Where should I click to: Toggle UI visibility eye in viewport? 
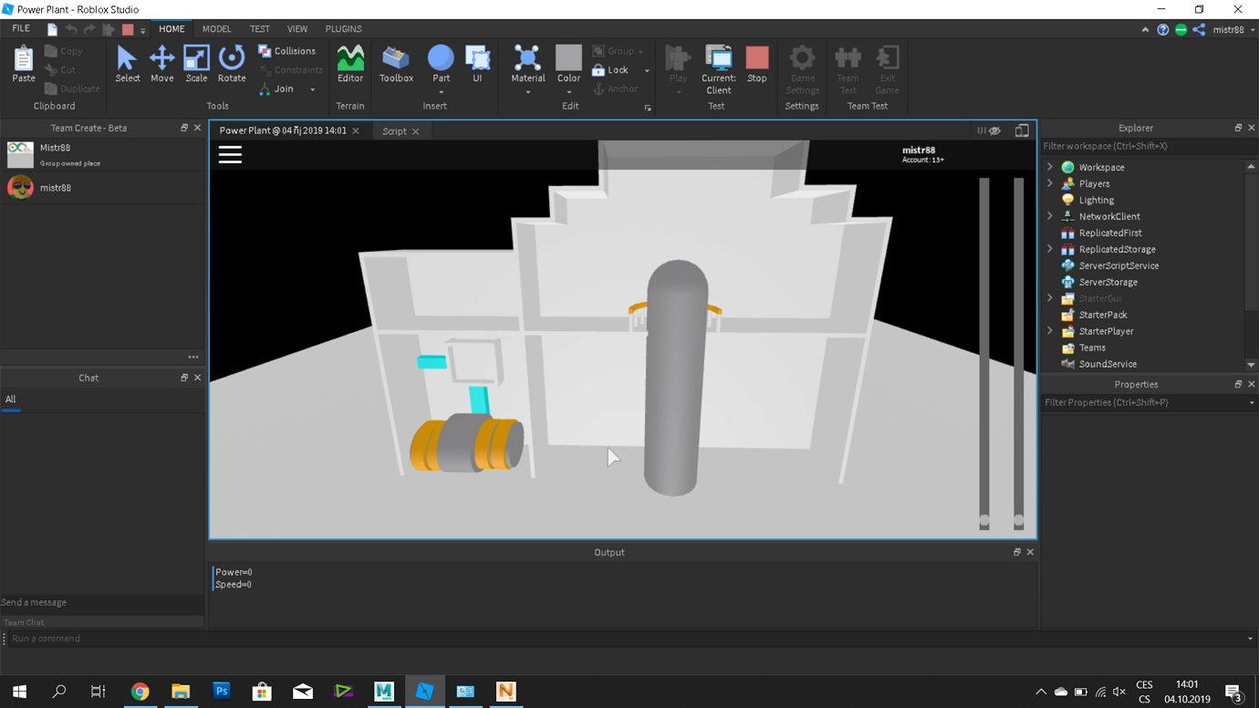[x=995, y=130]
